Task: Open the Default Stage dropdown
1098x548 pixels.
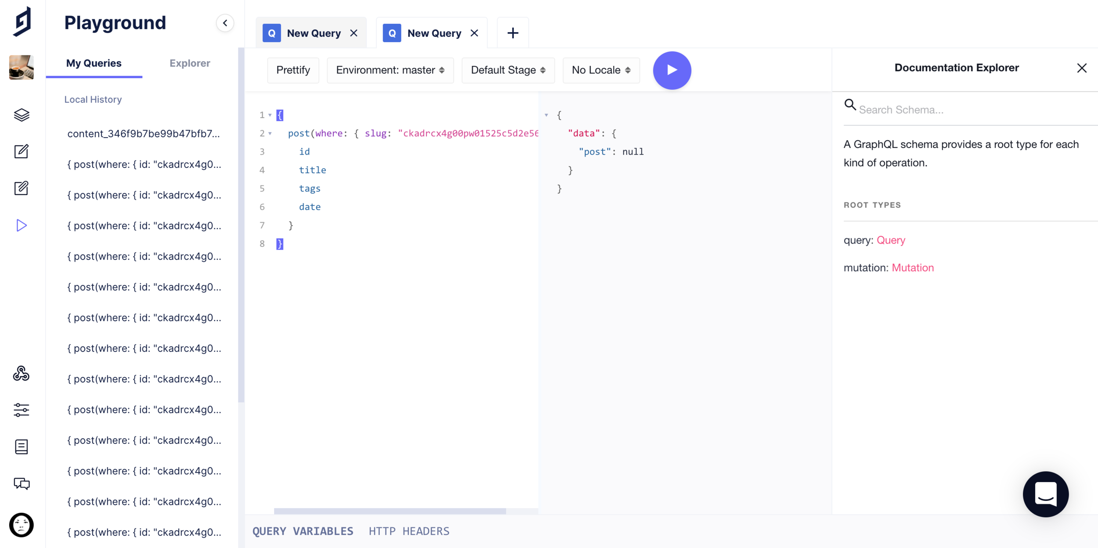Action: point(508,70)
